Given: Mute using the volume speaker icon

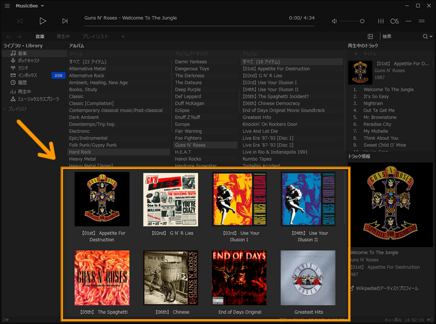Looking at the screenshot, I should click(x=334, y=21).
